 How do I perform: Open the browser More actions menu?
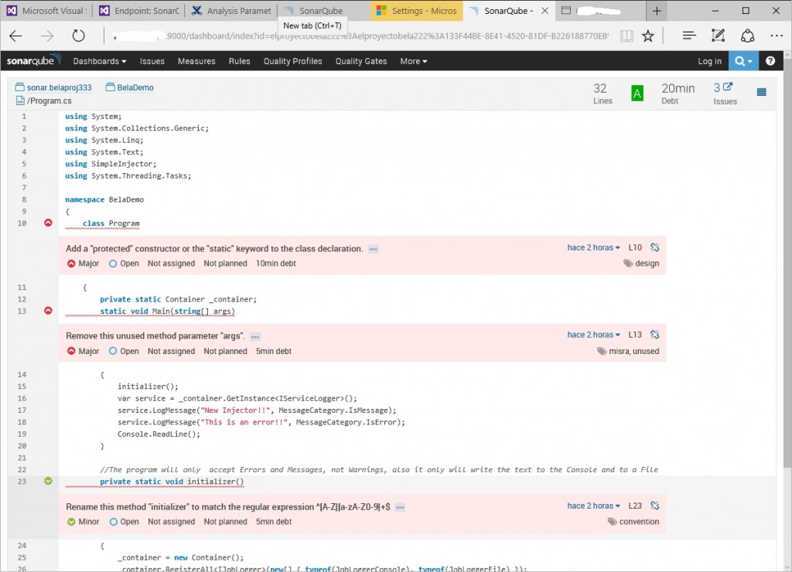point(777,36)
